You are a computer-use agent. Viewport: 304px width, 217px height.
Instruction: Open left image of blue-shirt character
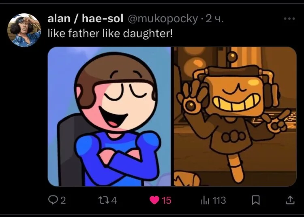(x=109, y=117)
